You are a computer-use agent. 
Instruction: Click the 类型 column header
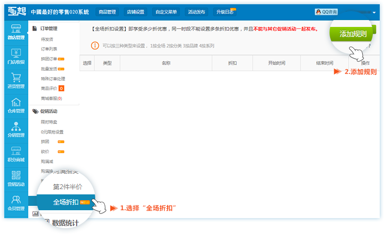point(107,63)
